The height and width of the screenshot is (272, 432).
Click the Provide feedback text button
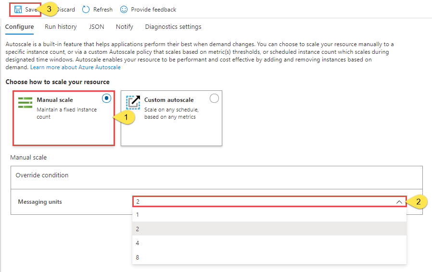point(153,9)
